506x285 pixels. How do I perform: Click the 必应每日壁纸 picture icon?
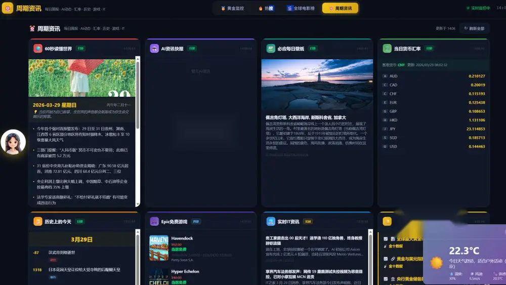[x=271, y=49]
